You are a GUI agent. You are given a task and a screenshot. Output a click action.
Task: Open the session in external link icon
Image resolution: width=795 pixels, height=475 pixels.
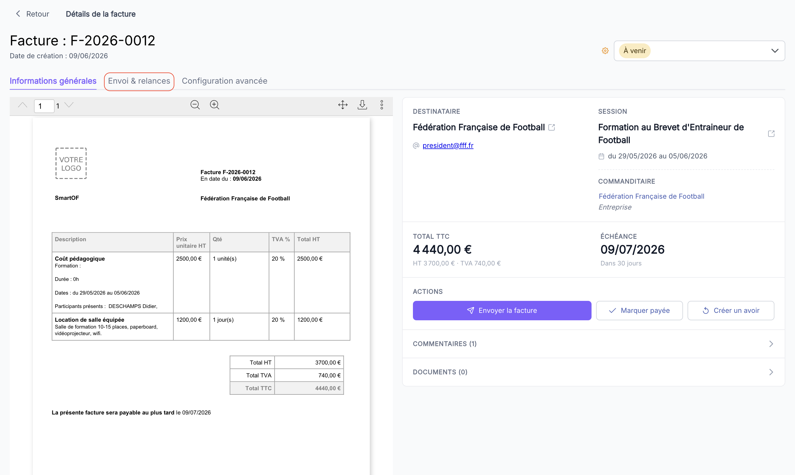[771, 134]
